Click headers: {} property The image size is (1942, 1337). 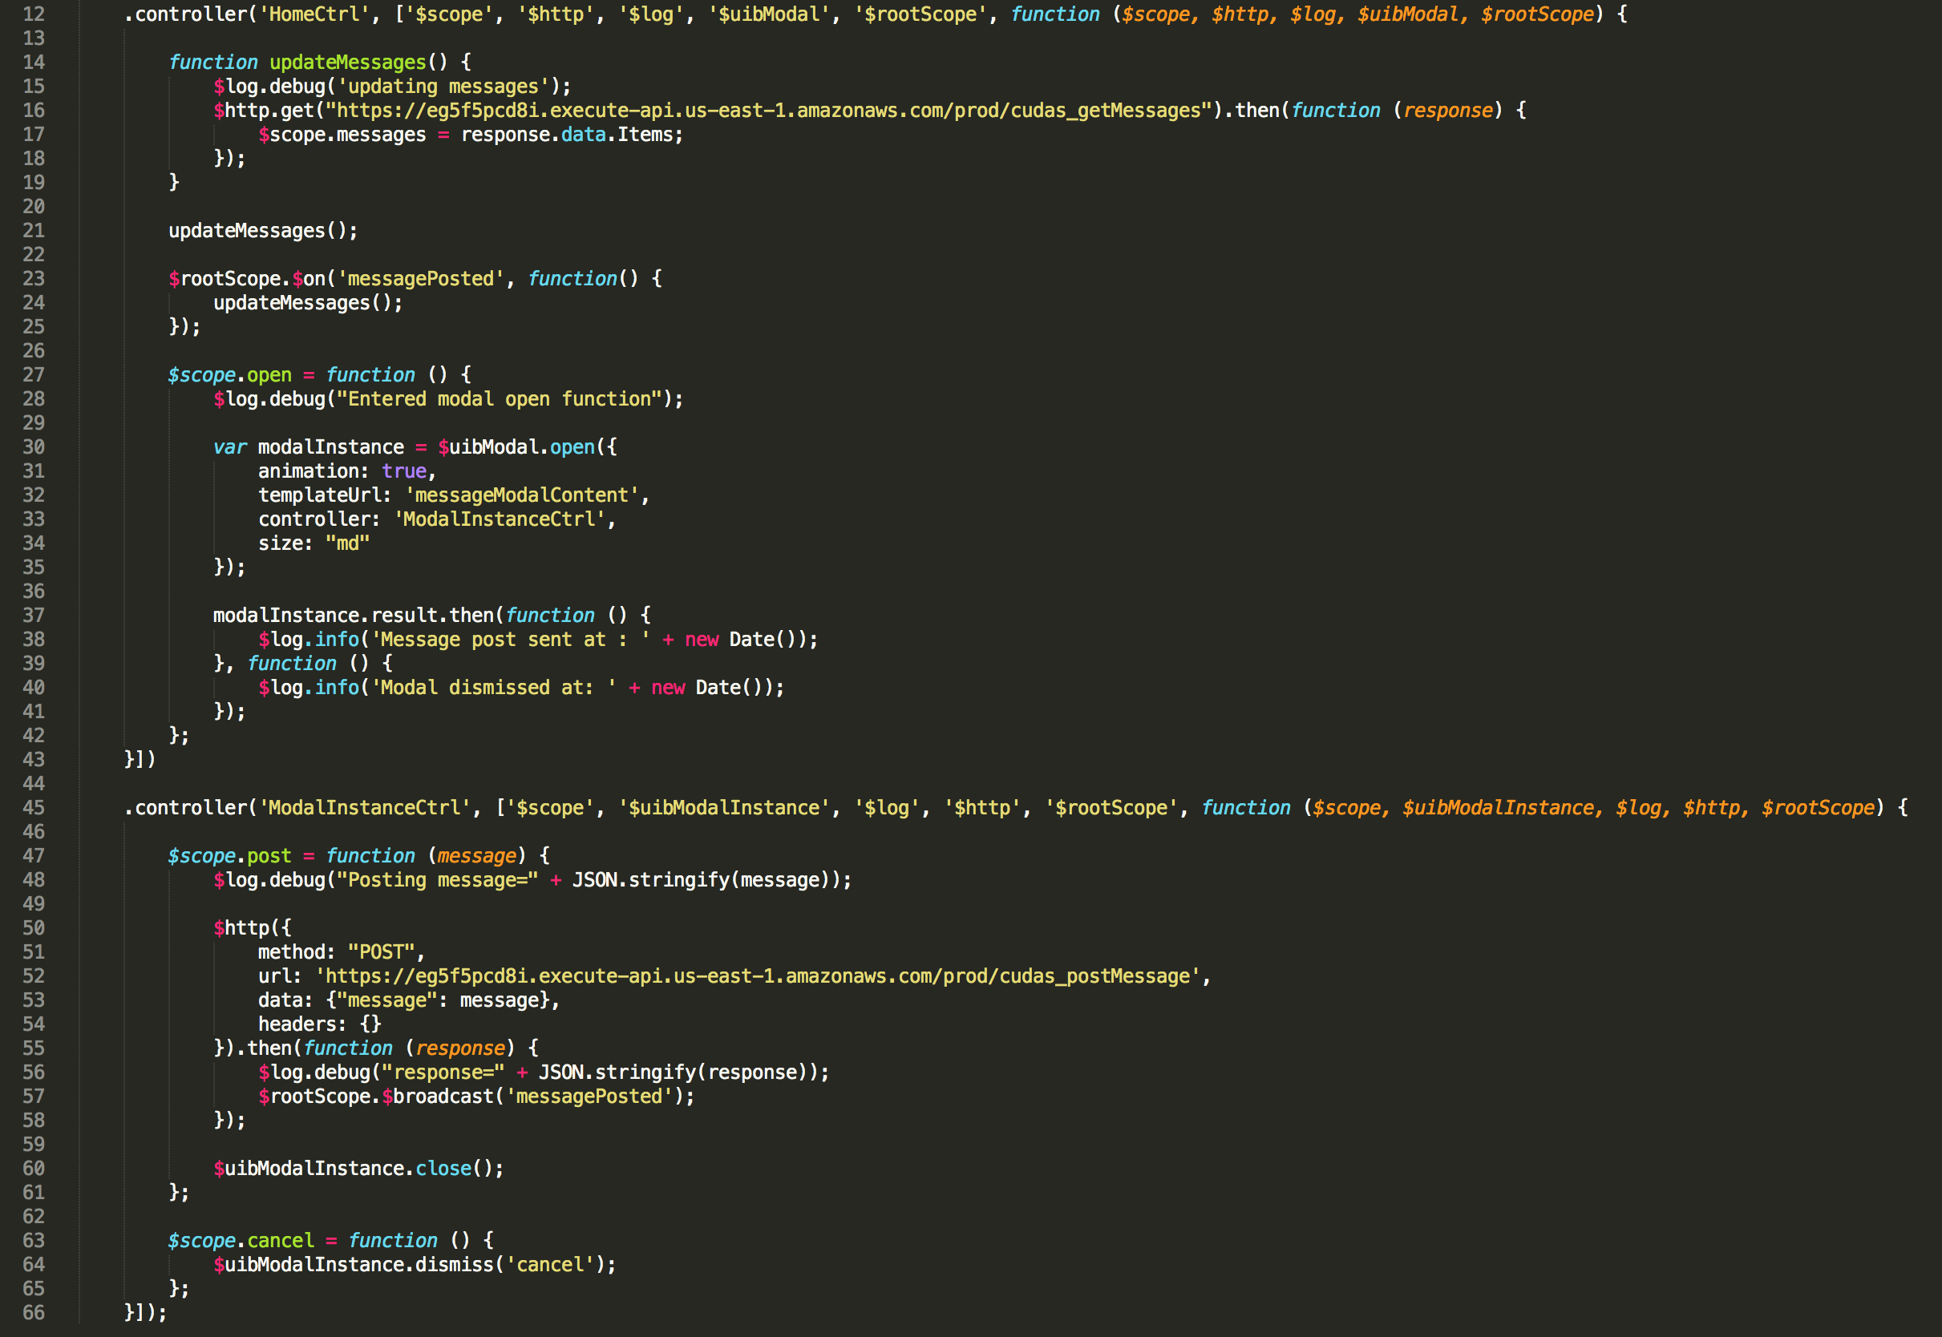319,1024
